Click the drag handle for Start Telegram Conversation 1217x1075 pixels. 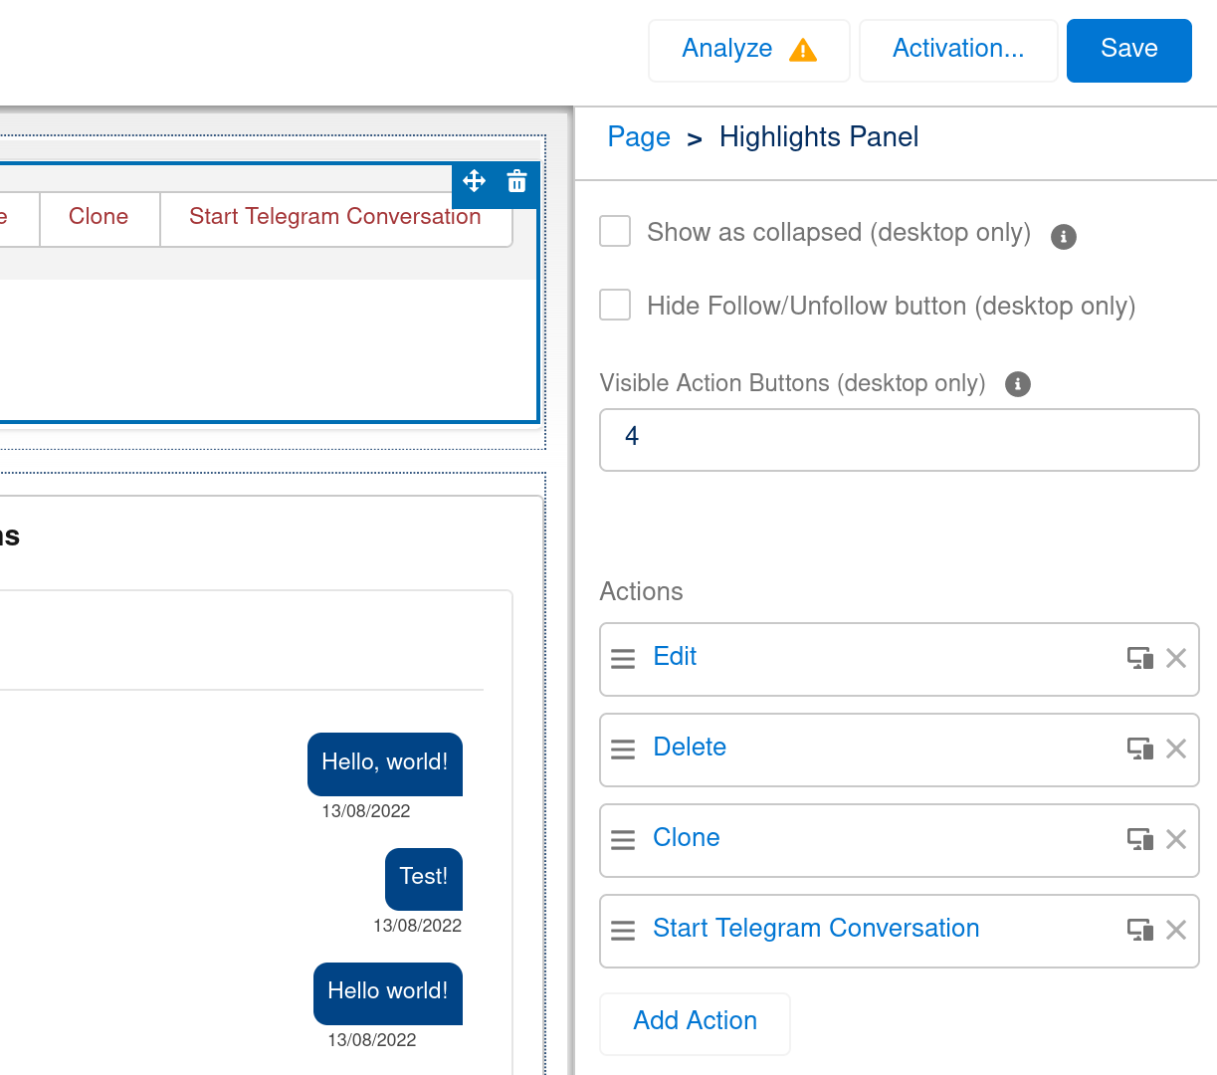pos(623,931)
